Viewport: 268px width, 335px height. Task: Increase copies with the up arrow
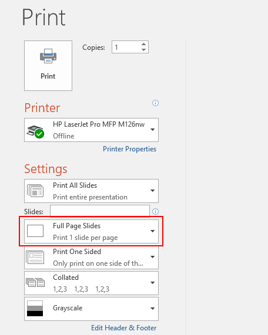[143, 44]
